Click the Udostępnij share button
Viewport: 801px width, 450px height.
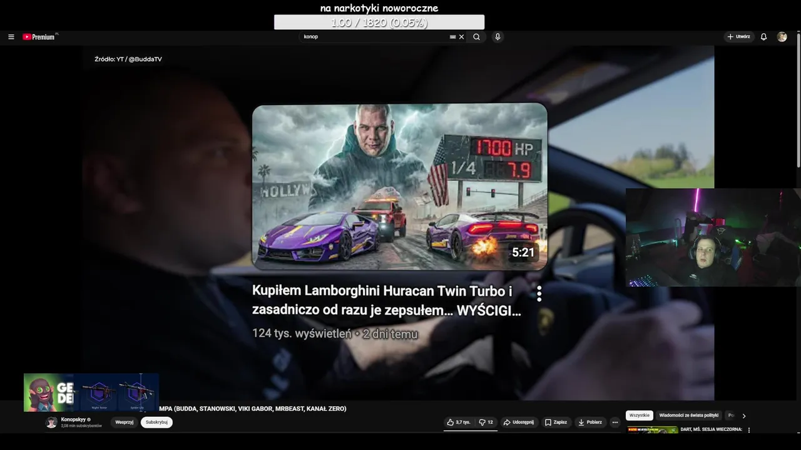519,422
